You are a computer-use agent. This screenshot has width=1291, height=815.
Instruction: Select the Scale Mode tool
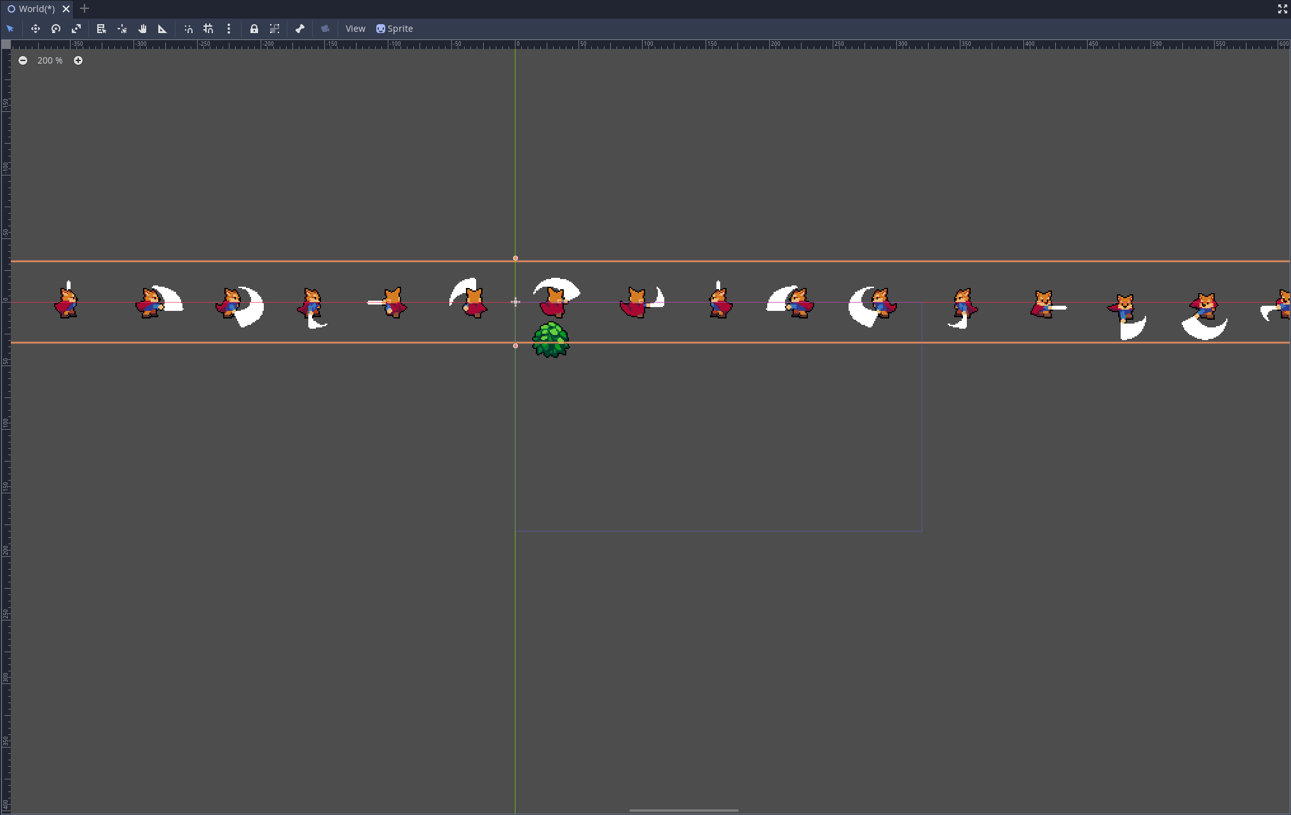tap(76, 29)
